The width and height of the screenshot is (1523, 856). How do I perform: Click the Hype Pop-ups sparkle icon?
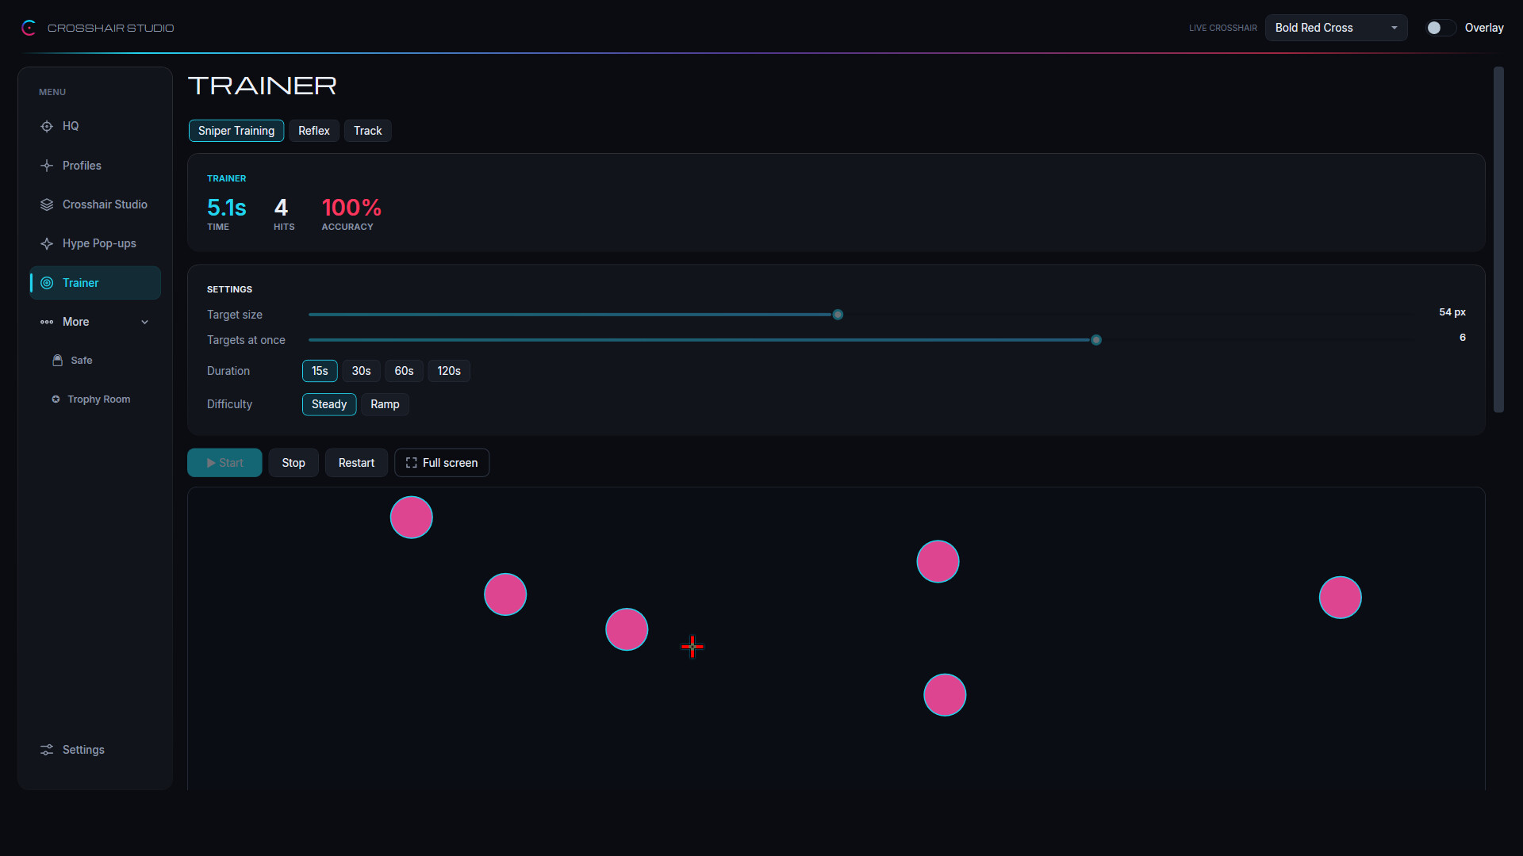tap(47, 243)
